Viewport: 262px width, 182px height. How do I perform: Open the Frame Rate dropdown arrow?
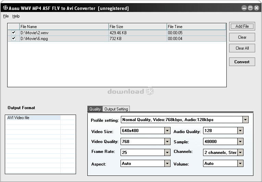(x=167, y=153)
